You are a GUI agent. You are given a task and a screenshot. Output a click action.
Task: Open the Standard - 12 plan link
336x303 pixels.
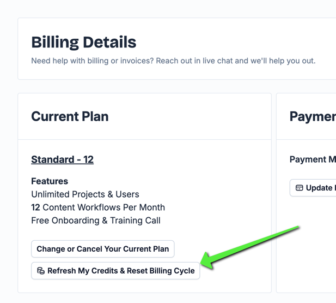coord(63,159)
